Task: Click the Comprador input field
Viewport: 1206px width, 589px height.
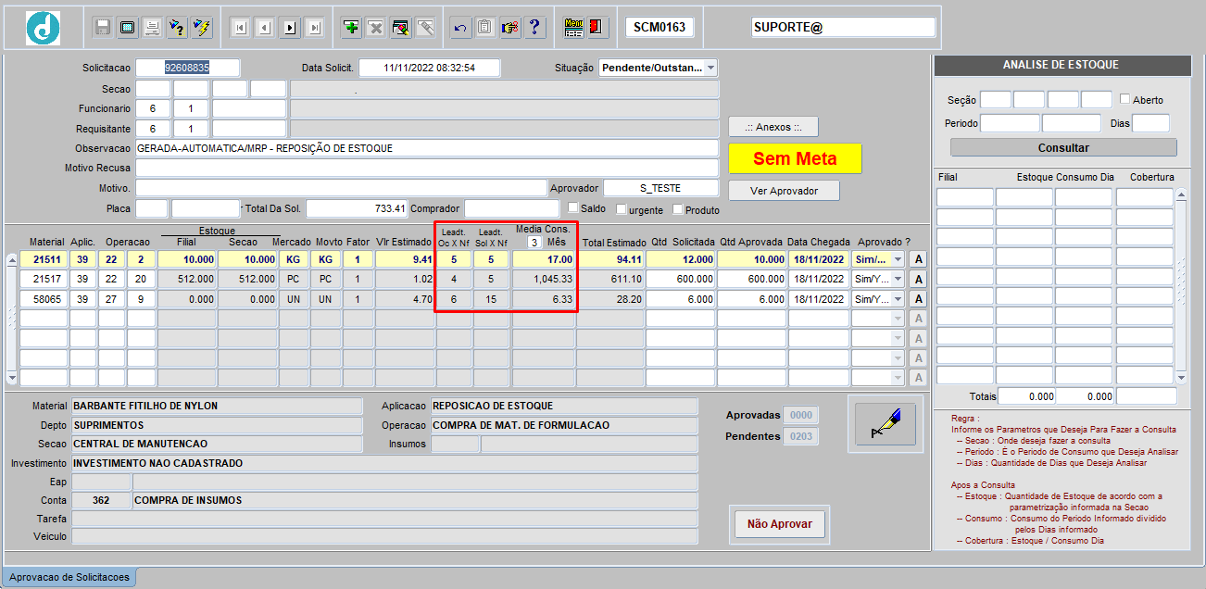Action: 512,208
